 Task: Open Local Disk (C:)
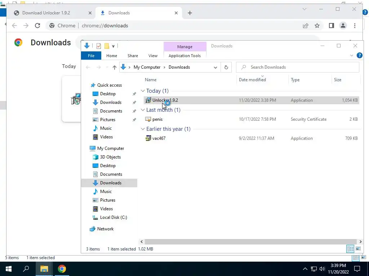114,217
